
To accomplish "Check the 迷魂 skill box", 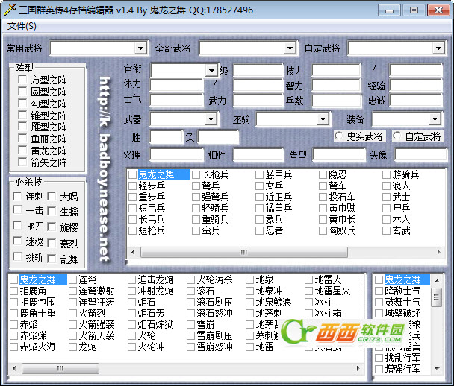I will coord(17,241).
